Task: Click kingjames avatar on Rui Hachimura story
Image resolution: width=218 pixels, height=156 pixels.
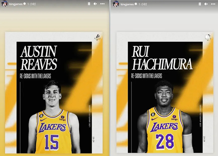Action: (x=116, y=4)
